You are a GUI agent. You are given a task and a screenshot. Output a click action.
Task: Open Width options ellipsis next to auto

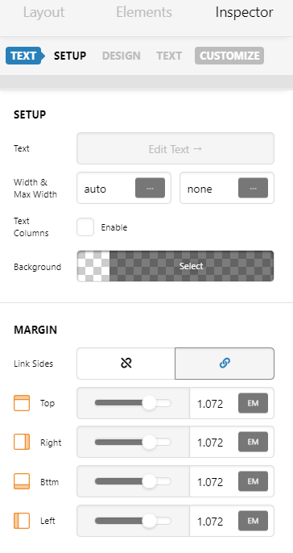pos(150,188)
